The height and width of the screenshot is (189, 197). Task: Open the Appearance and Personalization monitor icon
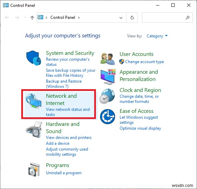[108, 76]
